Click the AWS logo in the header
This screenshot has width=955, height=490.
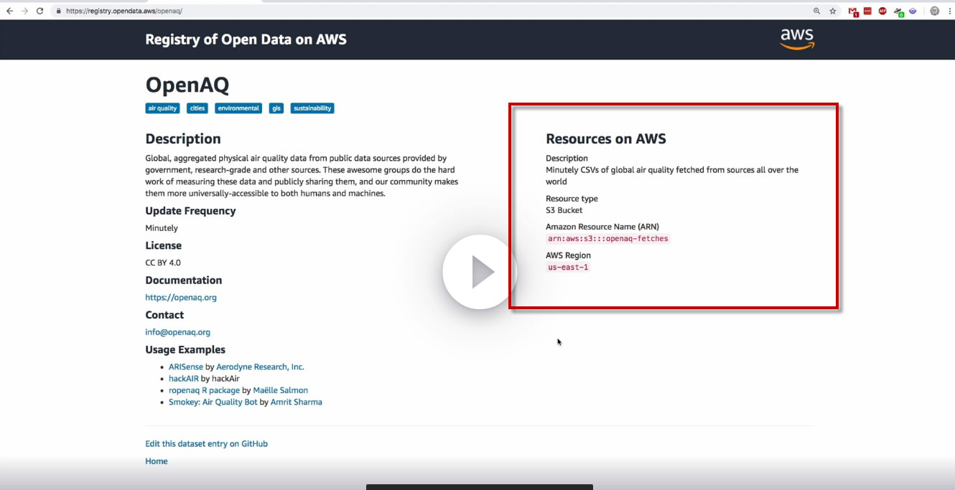point(797,39)
